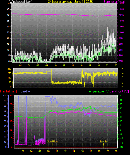The height and width of the screenshot is (155, 130).
Task: Click the green '40' temperature axis value
Action: [x=121, y=96]
